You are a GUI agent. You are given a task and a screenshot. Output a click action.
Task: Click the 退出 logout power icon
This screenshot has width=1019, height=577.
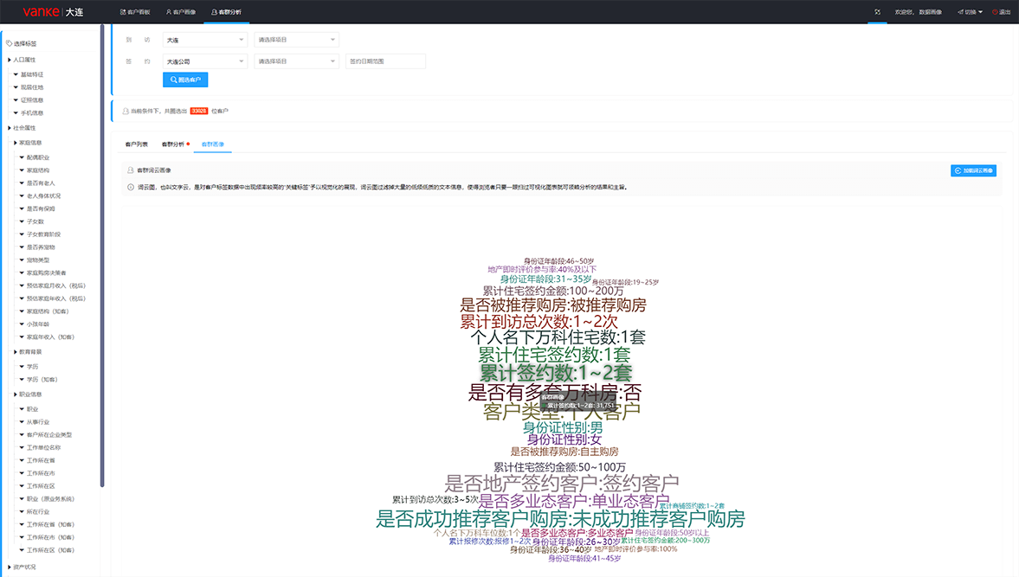[995, 12]
